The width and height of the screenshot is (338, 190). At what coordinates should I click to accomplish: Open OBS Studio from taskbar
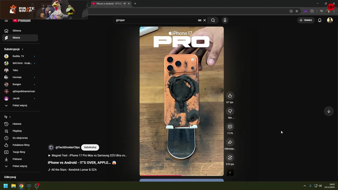tap(37, 186)
